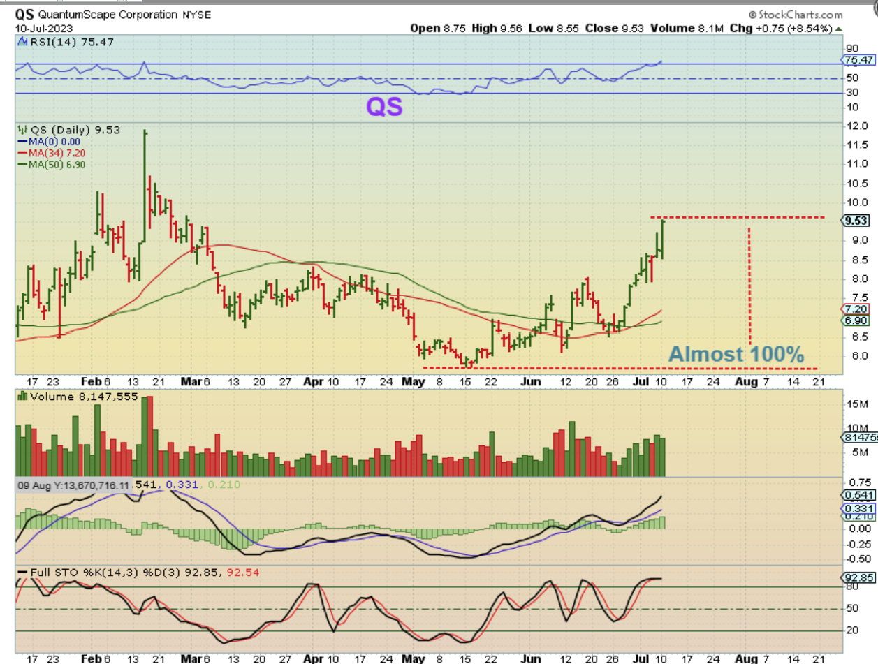This screenshot has height=664, width=878.
Task: Click the 9.53 last price tag on the price axis
Action: tap(855, 221)
